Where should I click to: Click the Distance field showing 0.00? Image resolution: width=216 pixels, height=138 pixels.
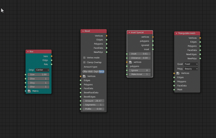140,58
